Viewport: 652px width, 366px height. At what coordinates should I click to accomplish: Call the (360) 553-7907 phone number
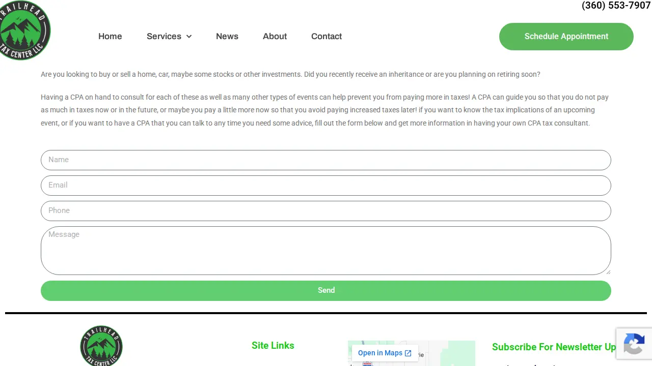coord(616,6)
